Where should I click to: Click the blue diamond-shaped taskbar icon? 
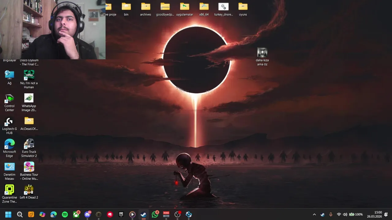(x=189, y=215)
